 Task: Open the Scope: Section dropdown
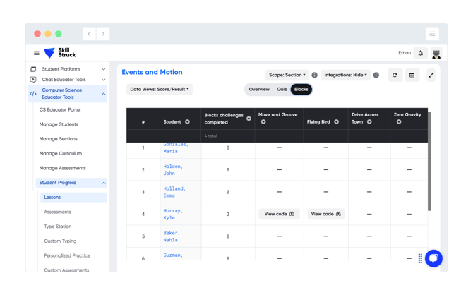pyautogui.click(x=287, y=75)
